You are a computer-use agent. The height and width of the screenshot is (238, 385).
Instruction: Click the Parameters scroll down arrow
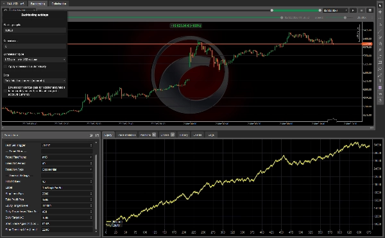(x=96, y=232)
